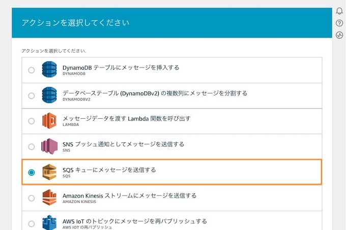Open the help question mark icon
The height and width of the screenshot is (230, 346).
pyautogui.click(x=339, y=23)
